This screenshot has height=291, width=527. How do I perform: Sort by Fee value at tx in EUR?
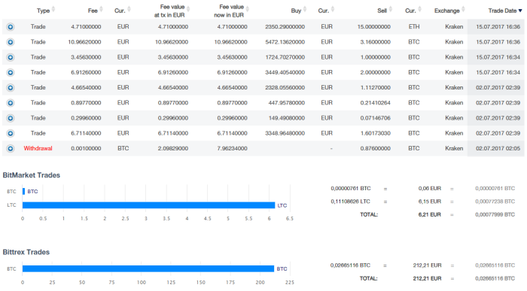[x=172, y=11]
